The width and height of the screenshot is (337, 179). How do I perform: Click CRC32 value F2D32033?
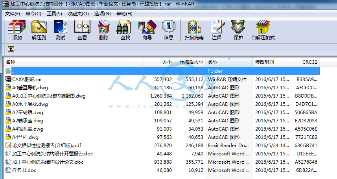pyautogui.click(x=306, y=121)
